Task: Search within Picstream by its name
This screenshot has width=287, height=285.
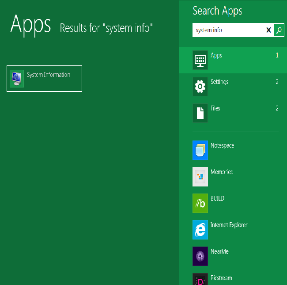Action: (x=221, y=278)
